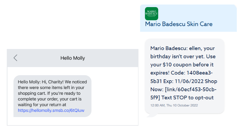This screenshot has width=242, height=128.
Task: Click the green Mario Badescu logo
Action: pyautogui.click(x=151, y=14)
